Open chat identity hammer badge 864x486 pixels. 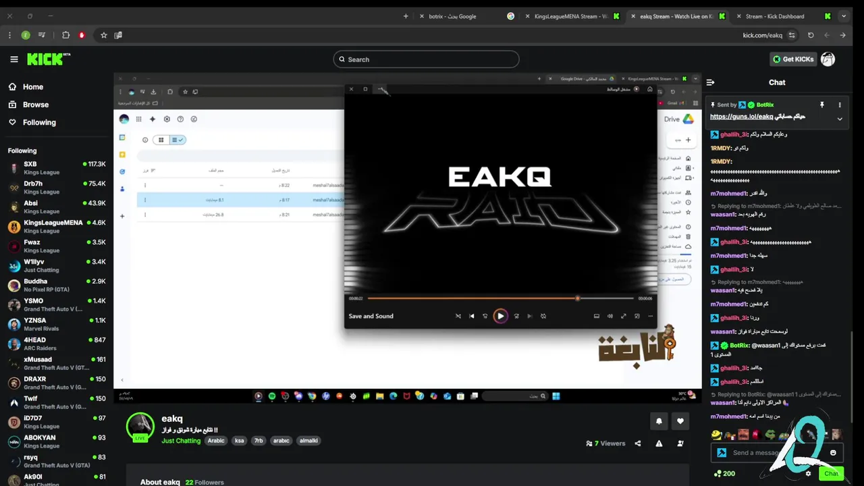(x=722, y=453)
